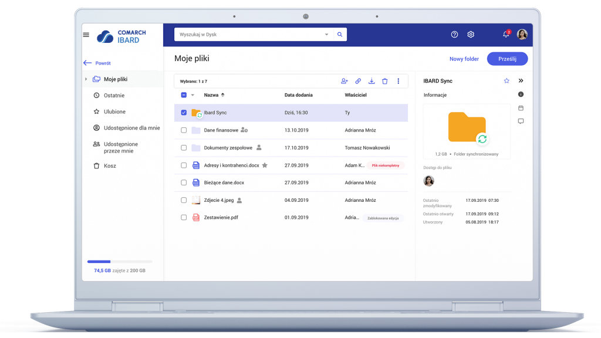The width and height of the screenshot is (601, 338).
Task: Click the Informacje label in details panel
Action: [x=435, y=95]
